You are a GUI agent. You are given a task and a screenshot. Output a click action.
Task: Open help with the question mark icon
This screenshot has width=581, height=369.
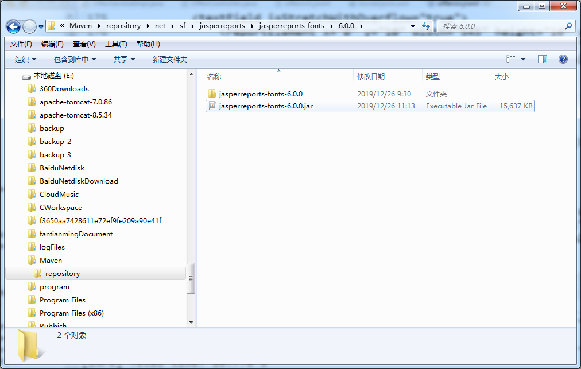(563, 59)
